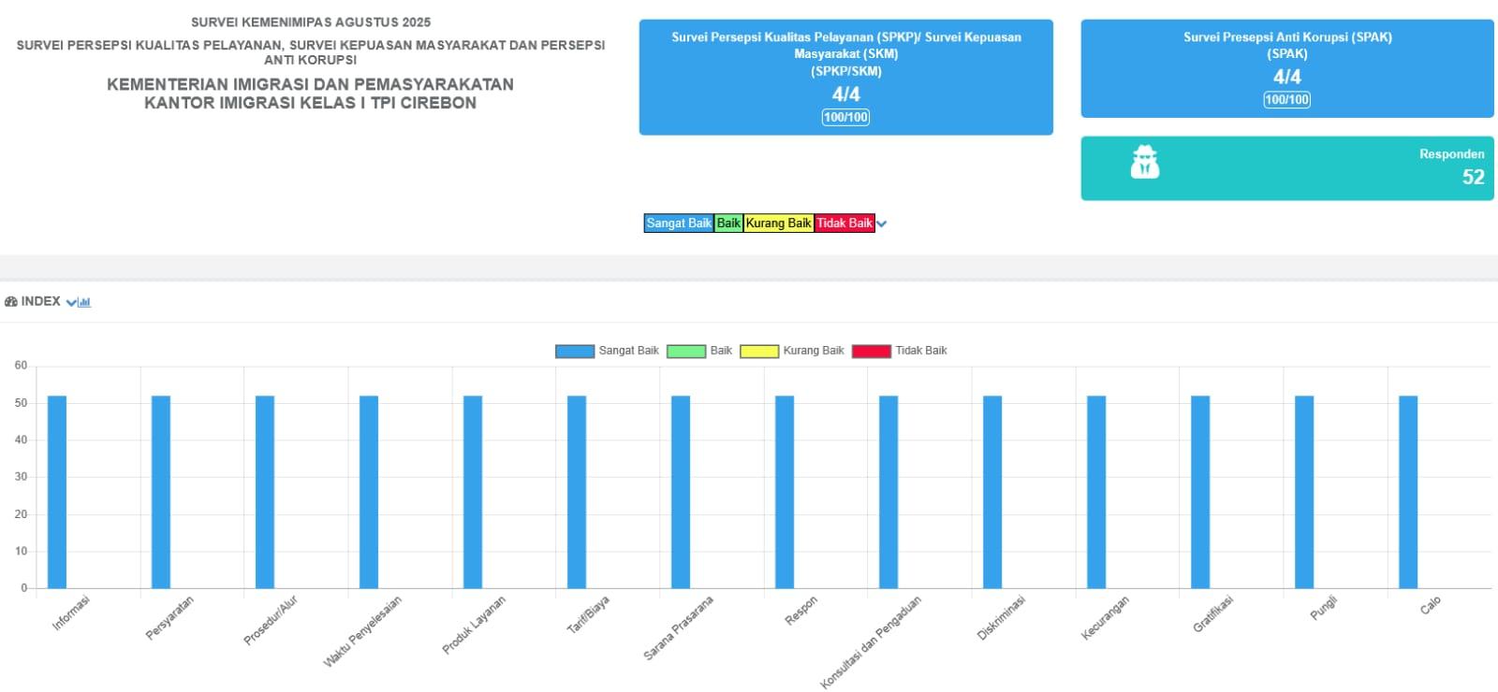Screen dimensions: 1498x692
Task: Toggle the Tidak Baik series in chart legend
Action: (x=900, y=351)
